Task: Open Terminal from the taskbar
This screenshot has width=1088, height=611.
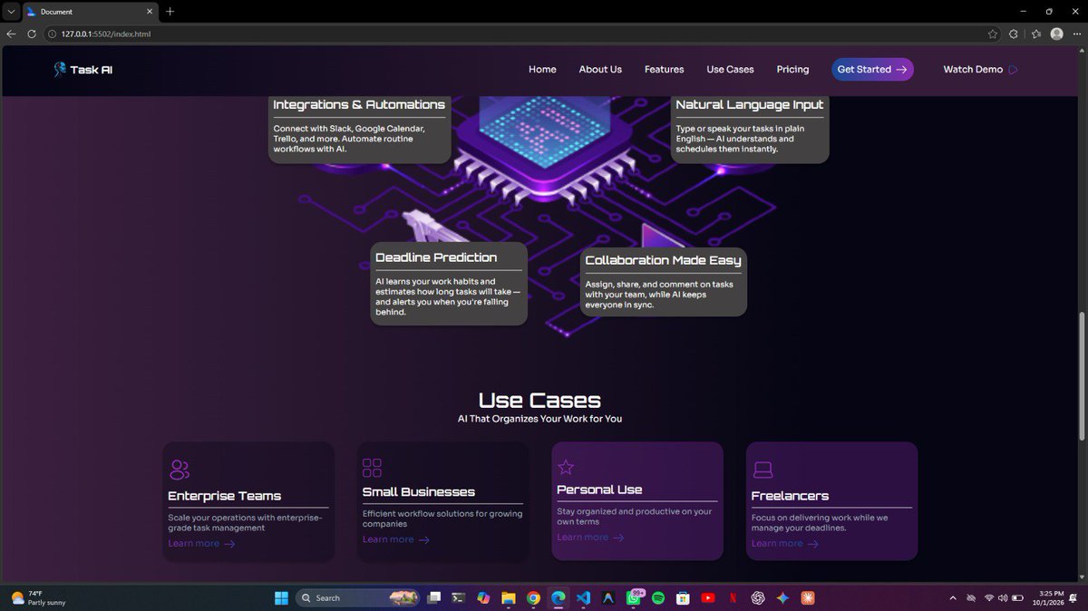Action: point(460,597)
